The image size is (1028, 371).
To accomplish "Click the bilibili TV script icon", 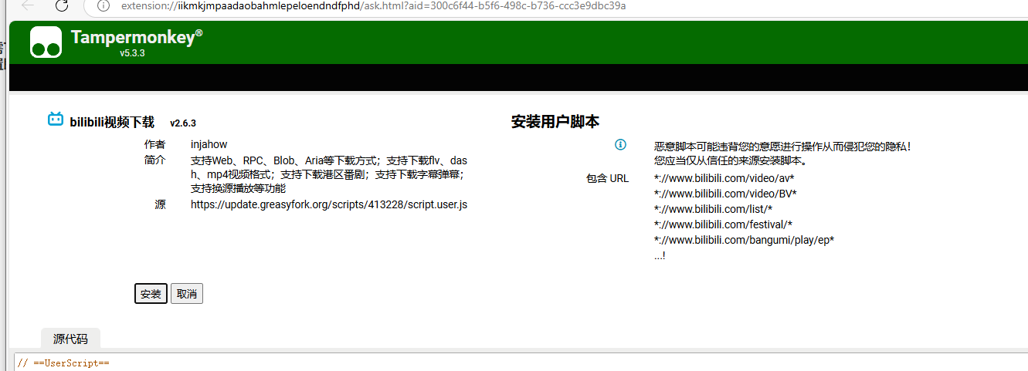I will click(56, 119).
